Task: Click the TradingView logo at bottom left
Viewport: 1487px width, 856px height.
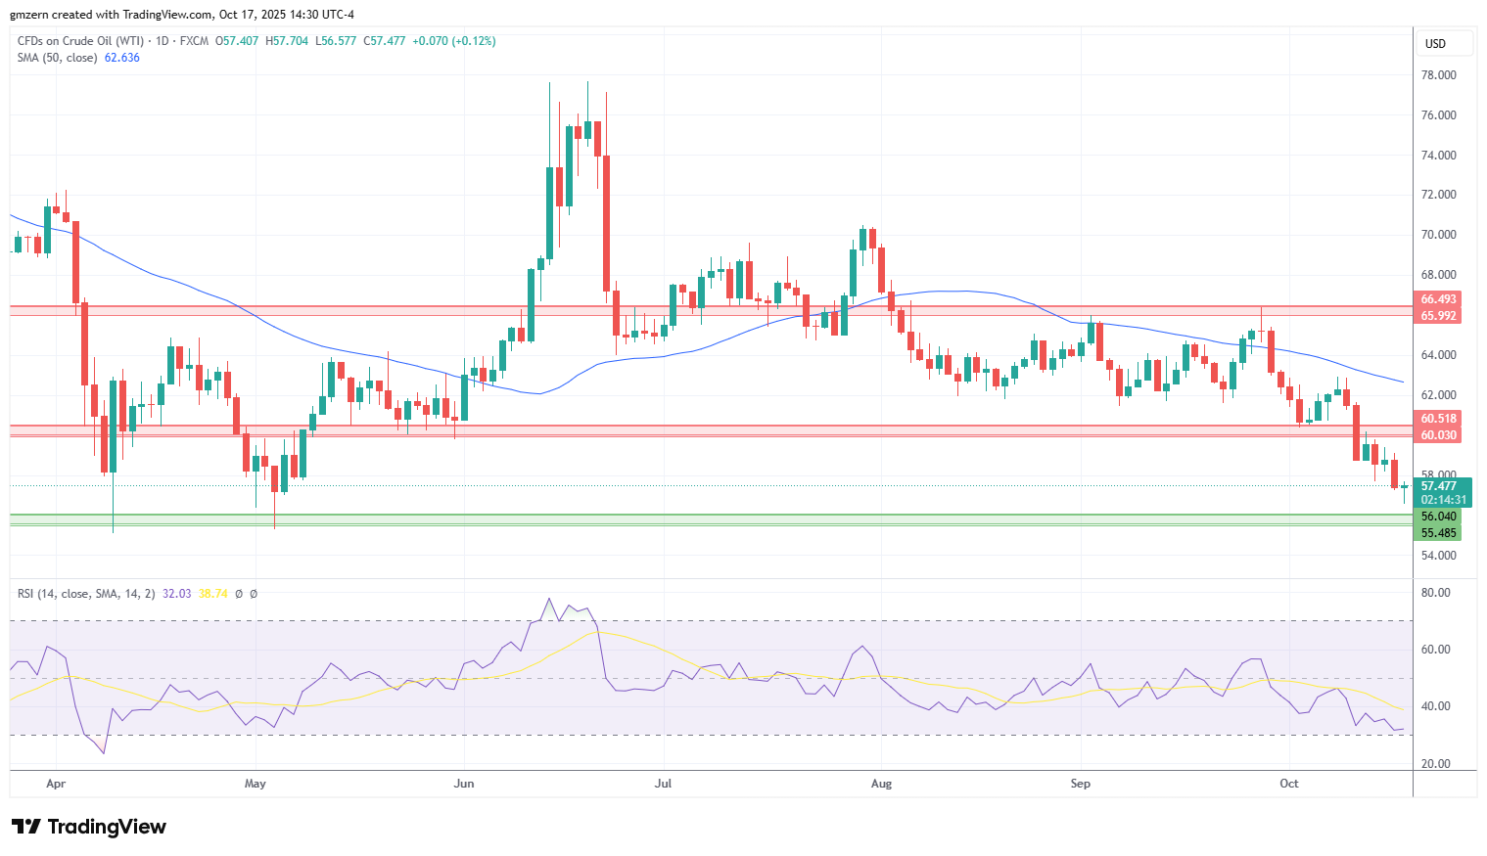Action: pyautogui.click(x=88, y=827)
